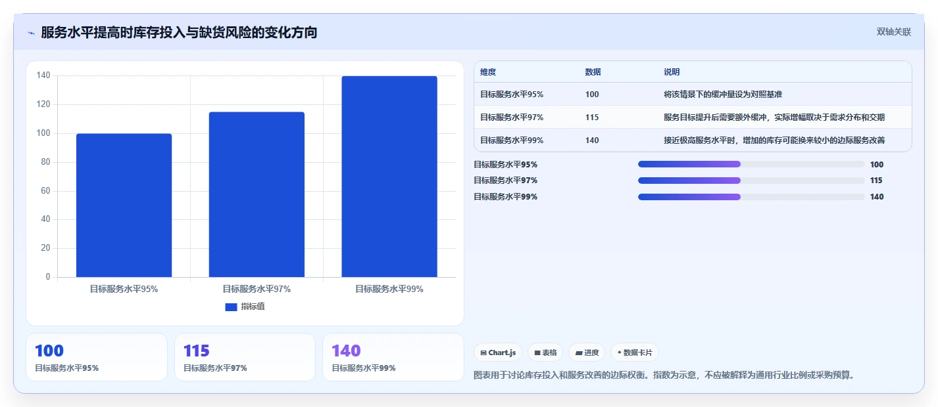Screen dimensions: 938x407
Task: Toggle the 指标值 legend color box
Action: pos(231,307)
